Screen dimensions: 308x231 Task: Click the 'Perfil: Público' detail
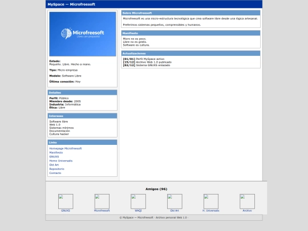tap(59, 98)
